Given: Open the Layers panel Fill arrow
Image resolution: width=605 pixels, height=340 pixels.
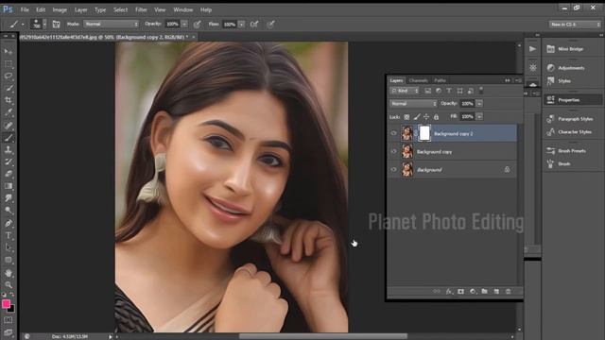Looking at the screenshot, I should tap(479, 117).
